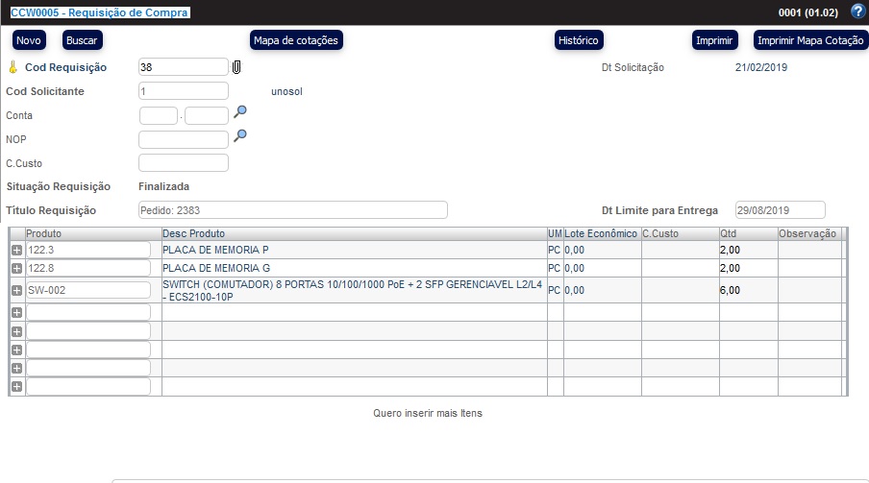Image resolution: width=869 pixels, height=483 pixels.
Task: Expand the first empty row below SW-002
Action: click(x=16, y=312)
